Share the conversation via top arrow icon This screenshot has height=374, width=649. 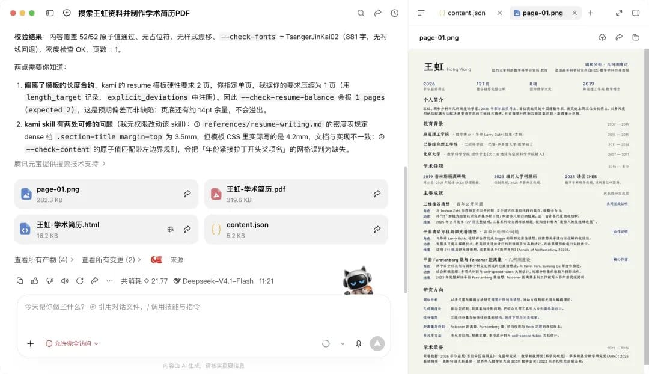(x=377, y=13)
